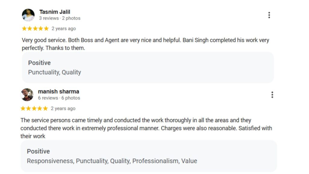309x174 pixels.
Task: Open Tasnim Jalil's review options menu
Action: point(269,15)
